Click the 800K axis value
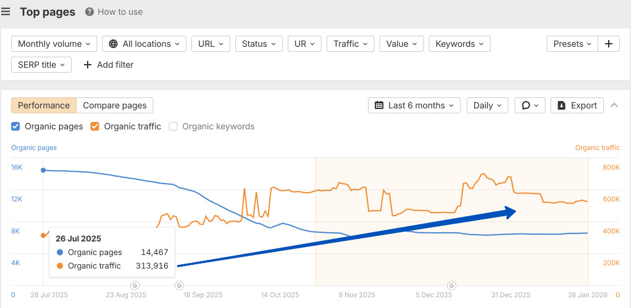 611,168
